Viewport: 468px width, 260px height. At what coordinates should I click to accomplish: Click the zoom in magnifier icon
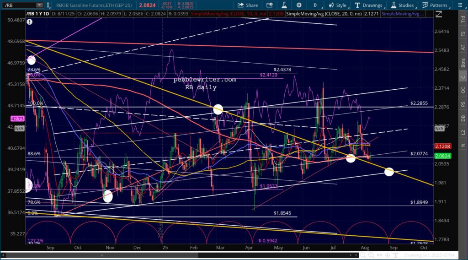(x=371, y=255)
